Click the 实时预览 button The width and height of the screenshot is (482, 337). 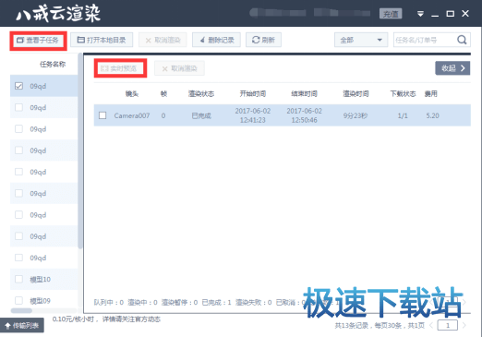pos(120,68)
